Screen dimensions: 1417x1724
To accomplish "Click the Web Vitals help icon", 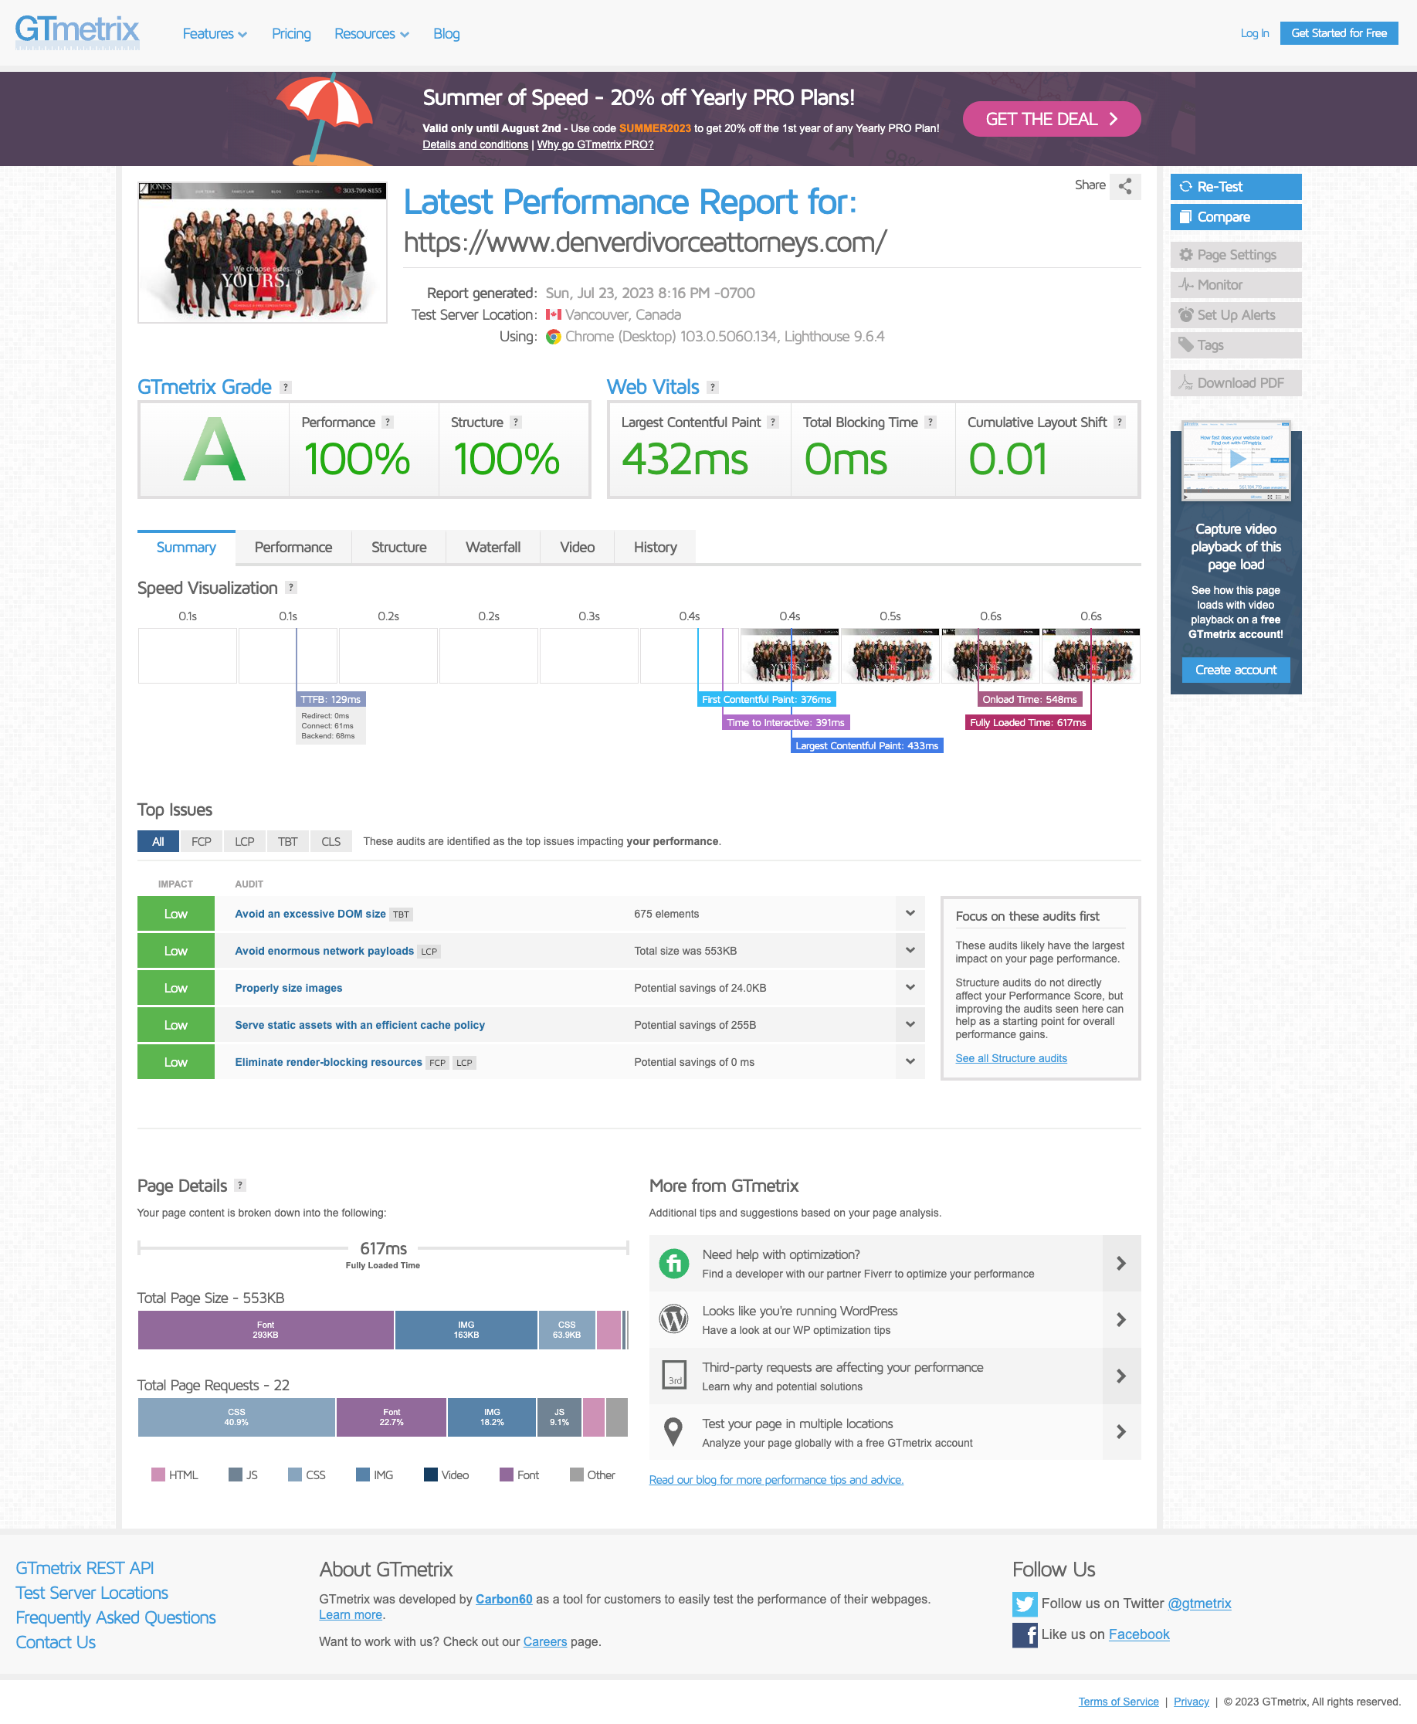I will (712, 388).
